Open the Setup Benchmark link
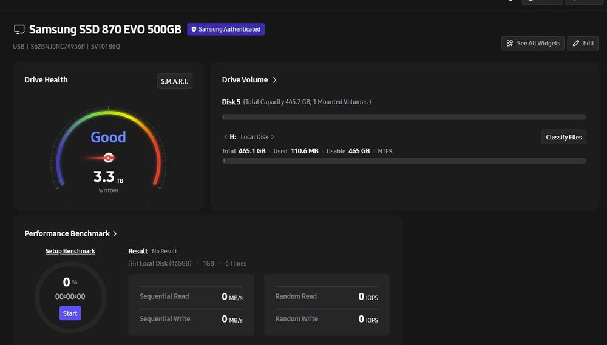Image resolution: width=607 pixels, height=345 pixels. (70, 251)
